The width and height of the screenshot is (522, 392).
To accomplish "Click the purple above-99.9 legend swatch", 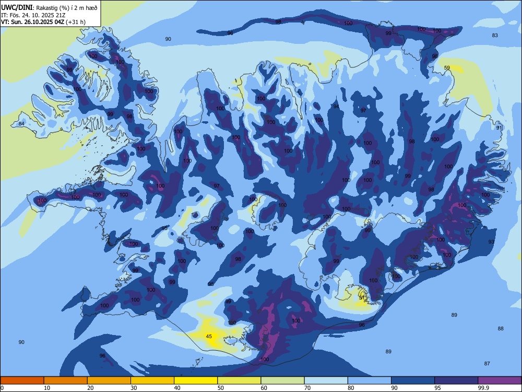I will point(500,381).
